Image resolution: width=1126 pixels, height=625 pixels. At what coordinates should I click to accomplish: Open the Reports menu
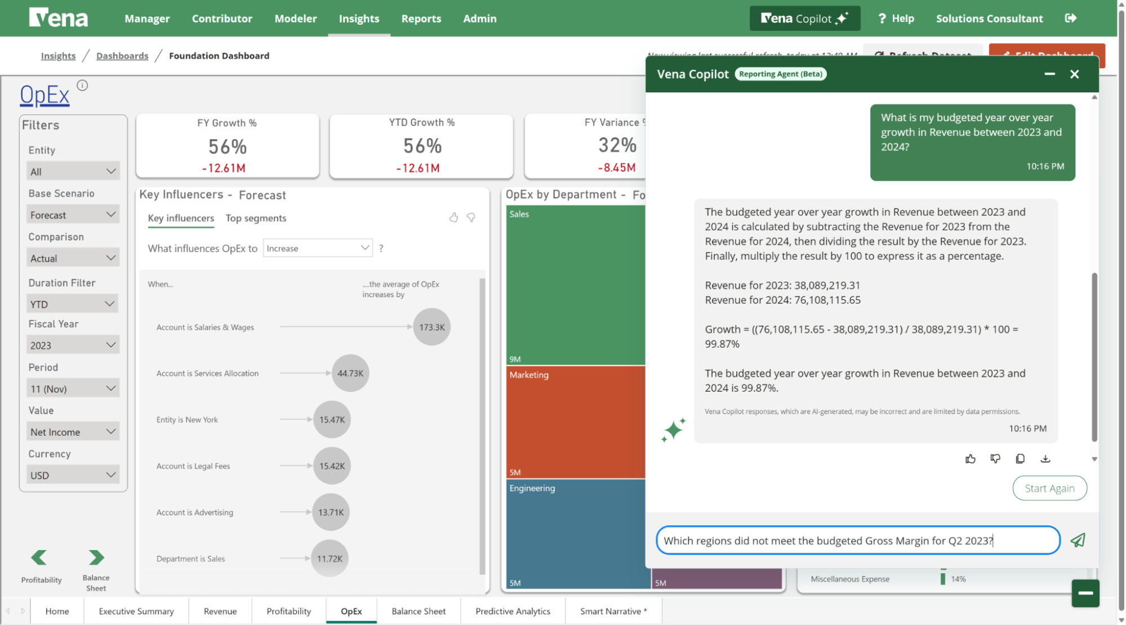(421, 18)
